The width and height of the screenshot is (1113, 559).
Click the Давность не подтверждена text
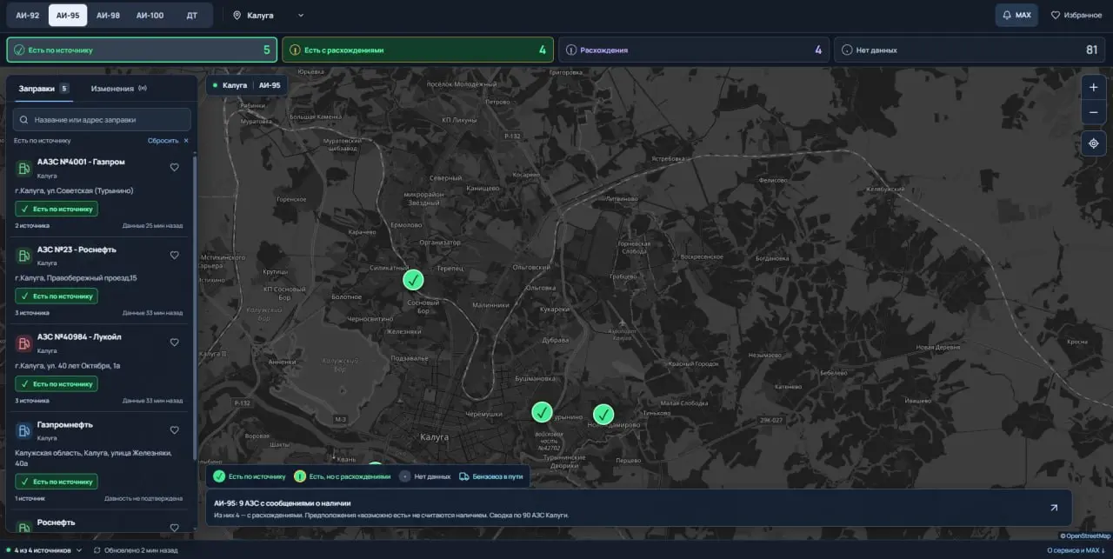coord(143,498)
